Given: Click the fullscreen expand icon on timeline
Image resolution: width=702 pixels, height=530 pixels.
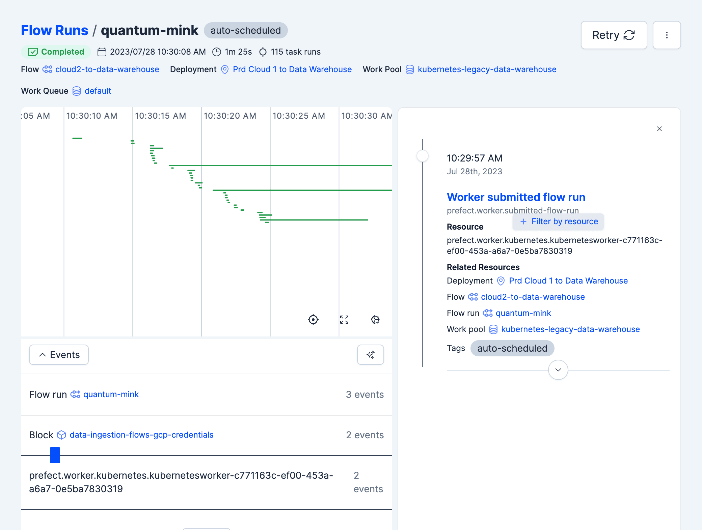Looking at the screenshot, I should click(x=344, y=319).
